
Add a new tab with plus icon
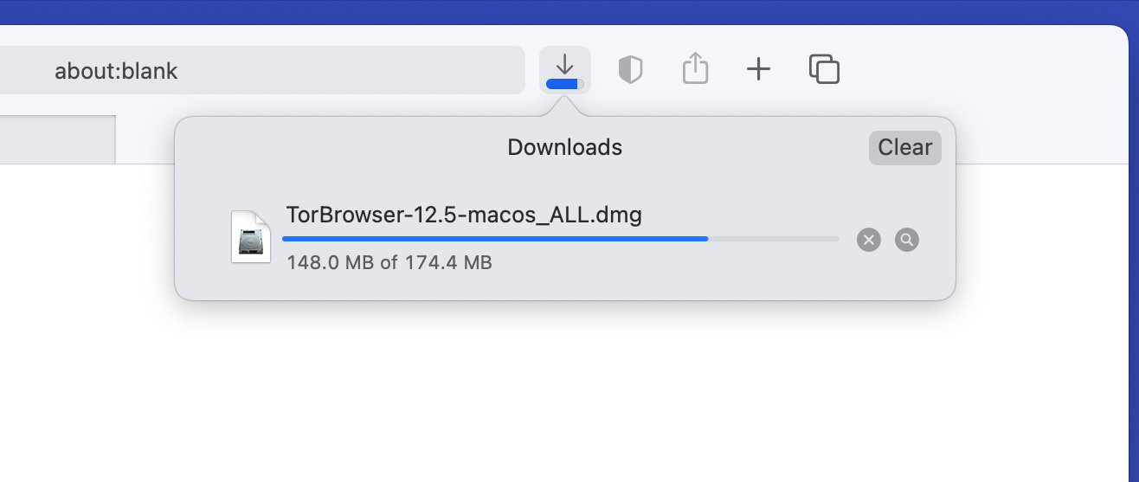coord(758,69)
